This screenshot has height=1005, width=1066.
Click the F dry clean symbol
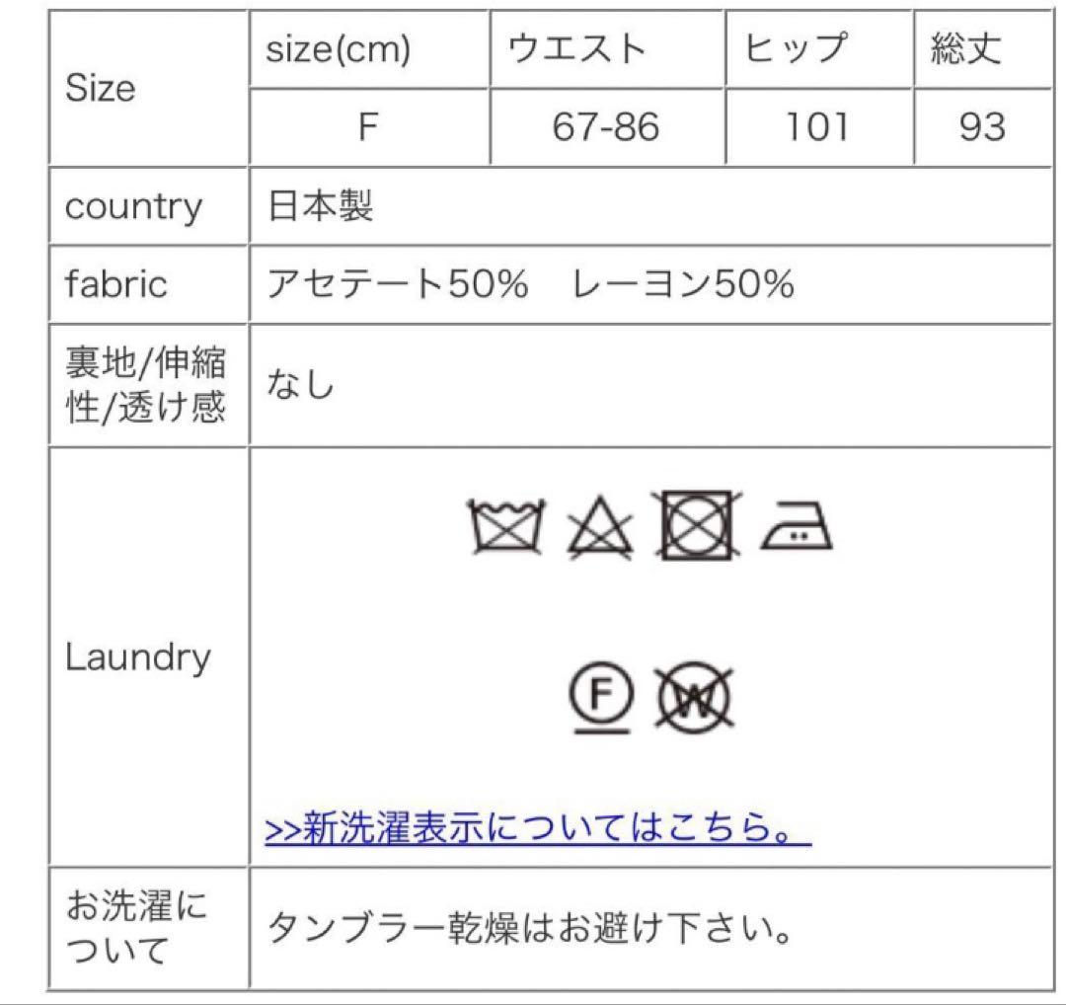(601, 698)
